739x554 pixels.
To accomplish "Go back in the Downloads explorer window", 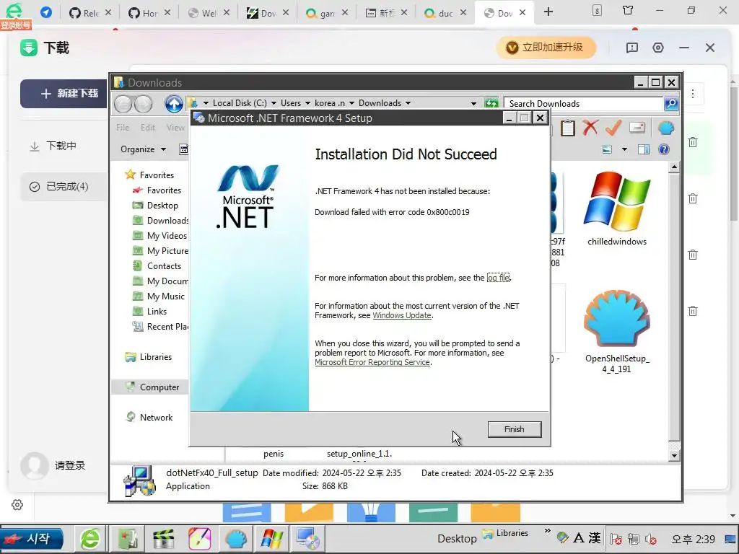I will (123, 104).
